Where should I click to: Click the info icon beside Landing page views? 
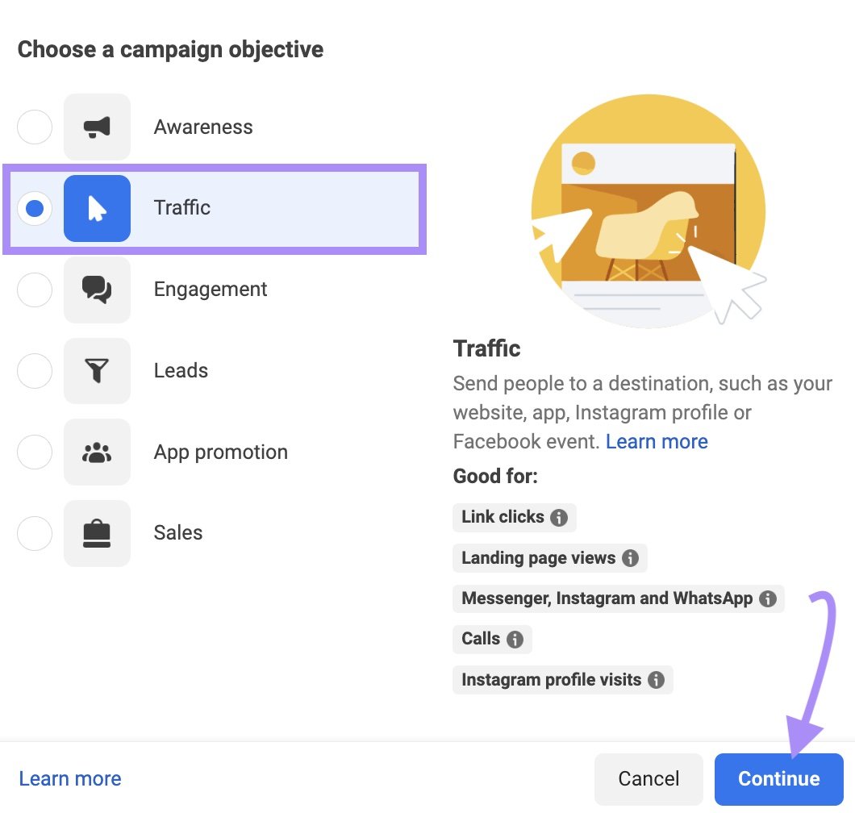[629, 558]
